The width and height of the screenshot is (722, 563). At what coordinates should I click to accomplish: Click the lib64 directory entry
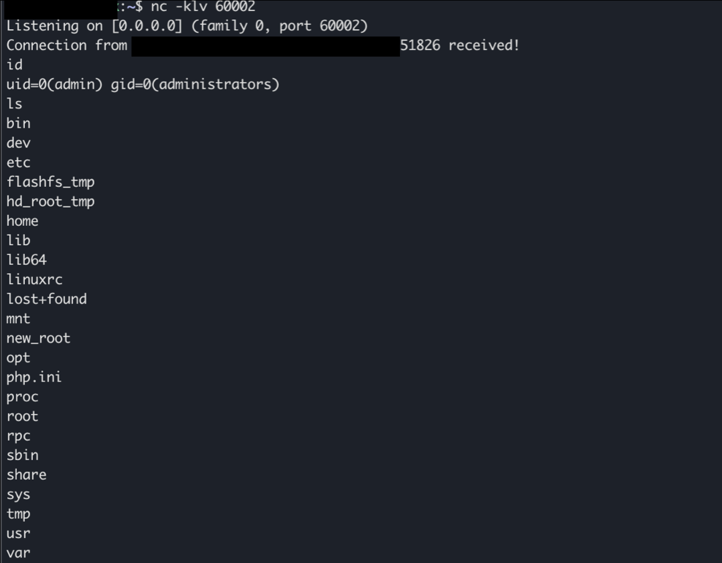(26, 260)
